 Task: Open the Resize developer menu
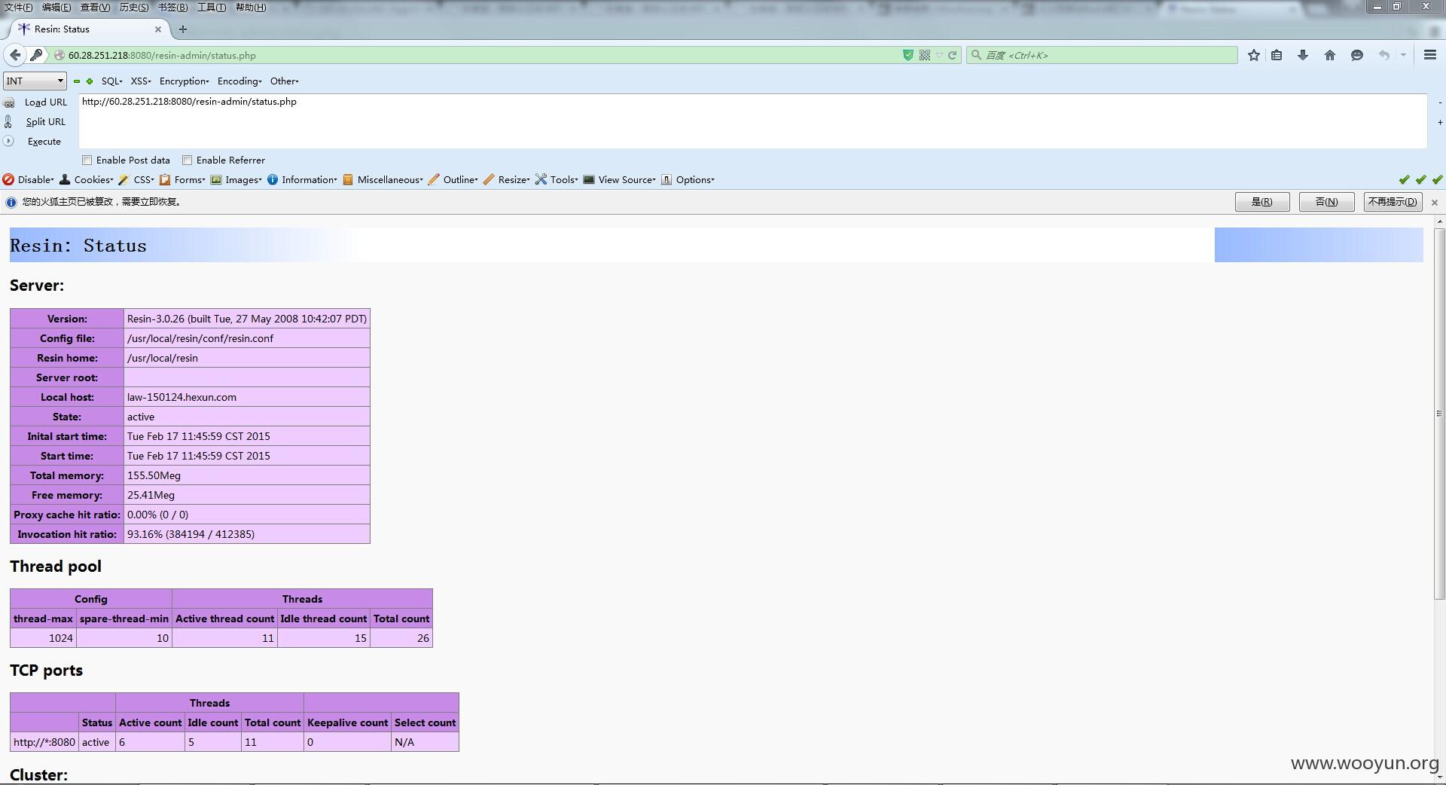tap(507, 179)
